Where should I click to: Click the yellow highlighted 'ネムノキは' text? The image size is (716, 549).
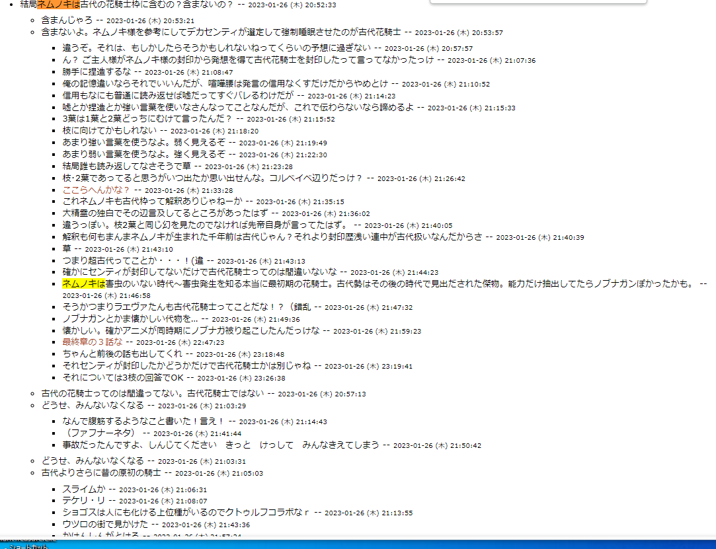pyautogui.click(x=83, y=283)
